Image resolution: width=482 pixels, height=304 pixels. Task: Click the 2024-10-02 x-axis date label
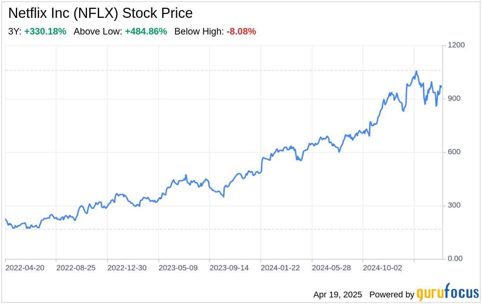[382, 268]
